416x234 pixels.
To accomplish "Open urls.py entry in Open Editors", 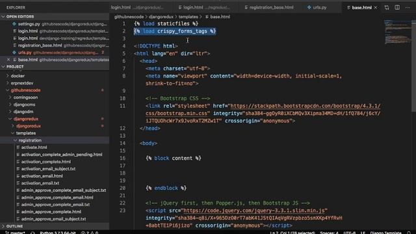I will (55, 53).
